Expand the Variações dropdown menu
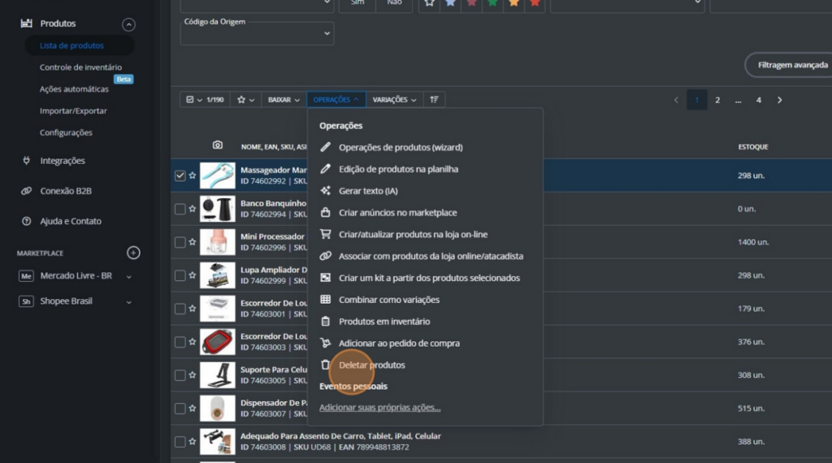The height and width of the screenshot is (463, 832). pos(394,100)
